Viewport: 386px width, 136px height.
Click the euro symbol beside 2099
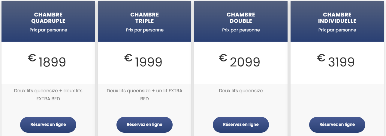223,58
